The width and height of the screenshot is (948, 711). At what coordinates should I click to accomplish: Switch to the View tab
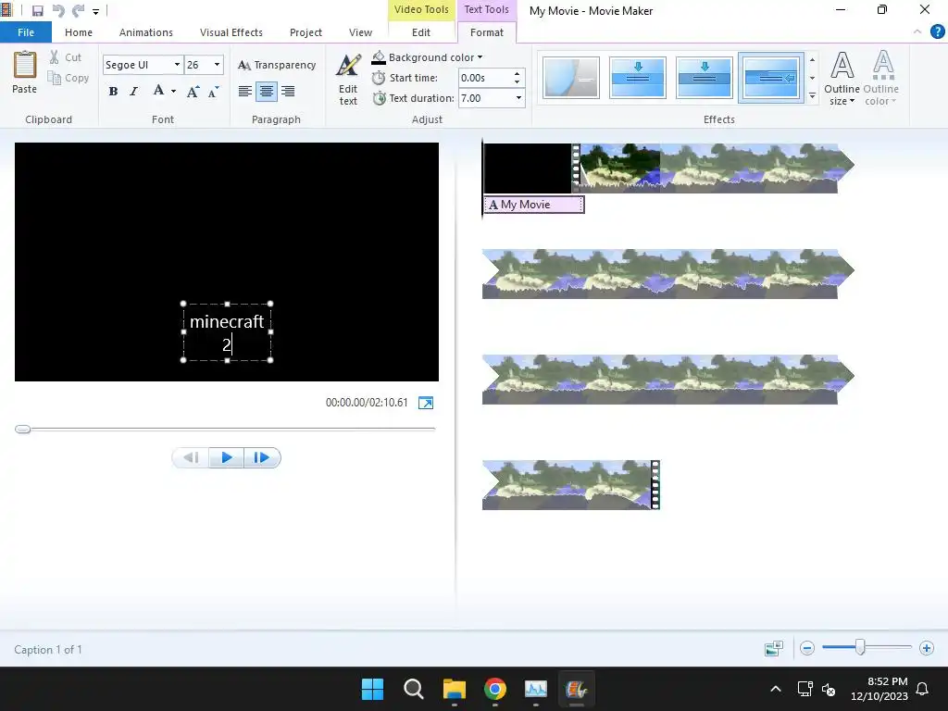pyautogui.click(x=360, y=32)
